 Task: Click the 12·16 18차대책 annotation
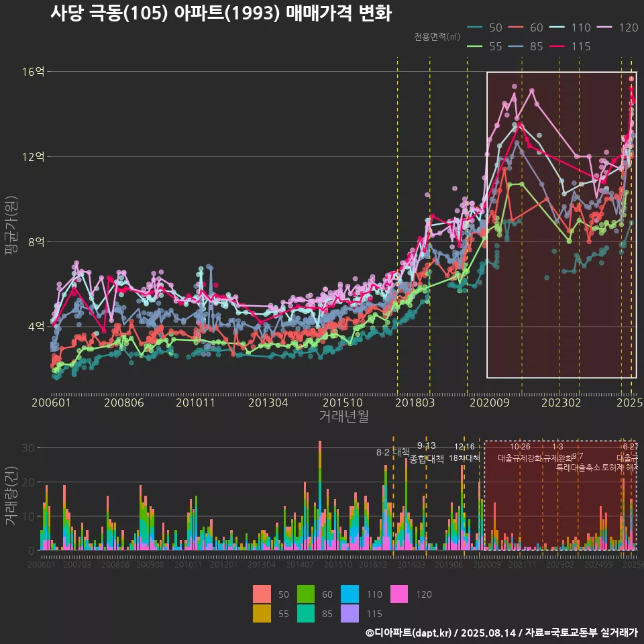coord(464,452)
